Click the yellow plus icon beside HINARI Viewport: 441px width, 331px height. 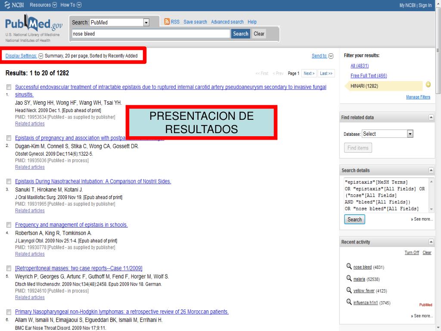[428, 84]
